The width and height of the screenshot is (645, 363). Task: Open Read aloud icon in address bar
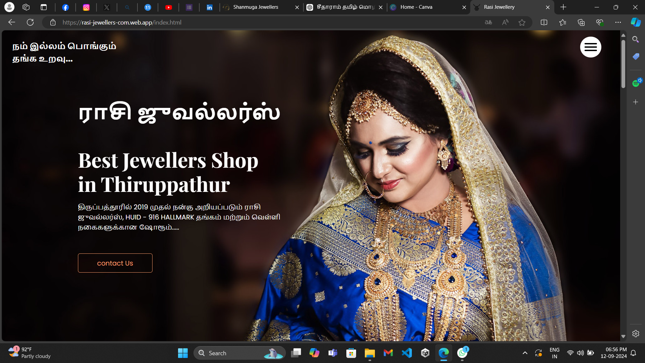tap(505, 22)
